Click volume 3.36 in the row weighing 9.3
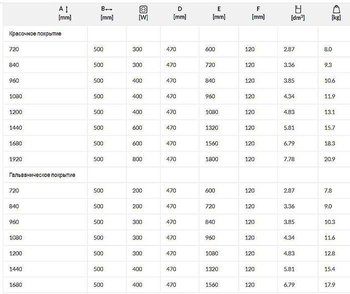The image size is (350, 294). click(289, 65)
